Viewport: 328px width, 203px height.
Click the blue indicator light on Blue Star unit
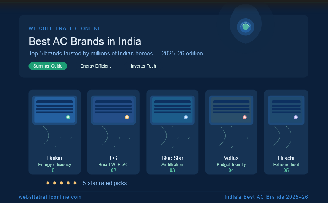[186, 117]
